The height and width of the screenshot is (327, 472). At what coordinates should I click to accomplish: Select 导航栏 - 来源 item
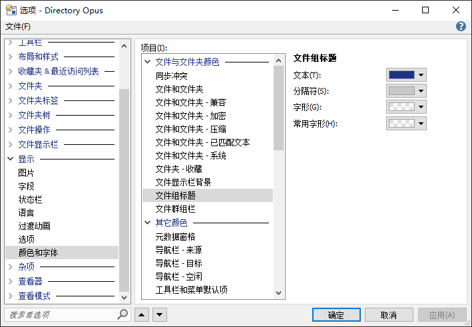pos(178,250)
